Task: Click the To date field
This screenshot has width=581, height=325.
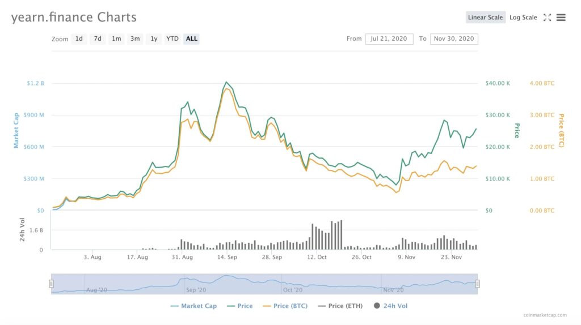Action: tap(454, 39)
